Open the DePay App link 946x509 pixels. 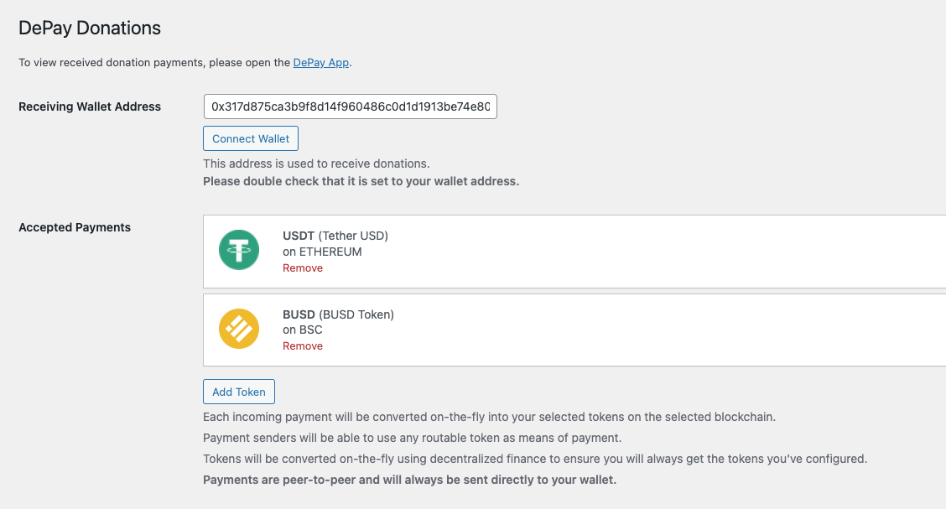321,63
